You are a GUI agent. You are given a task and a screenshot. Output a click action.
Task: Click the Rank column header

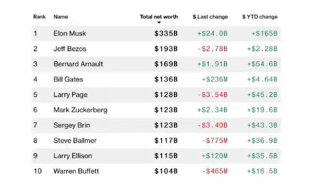pos(39,17)
